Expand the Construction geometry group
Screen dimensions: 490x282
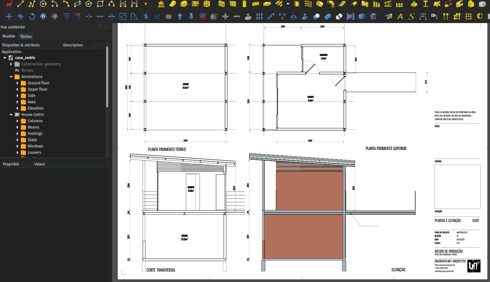11,64
